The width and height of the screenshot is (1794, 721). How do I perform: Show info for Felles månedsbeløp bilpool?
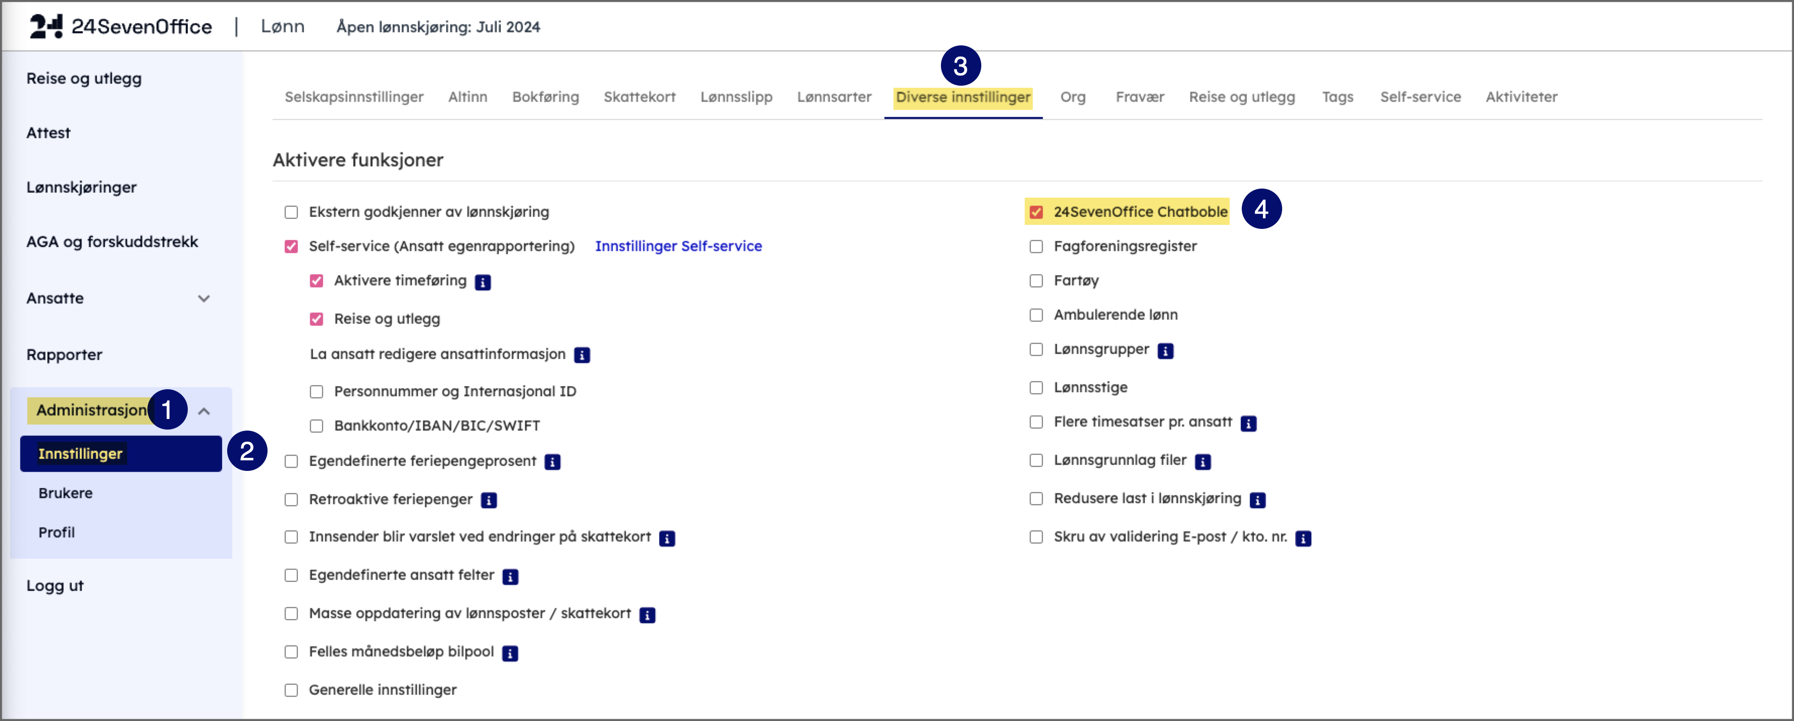510,653
